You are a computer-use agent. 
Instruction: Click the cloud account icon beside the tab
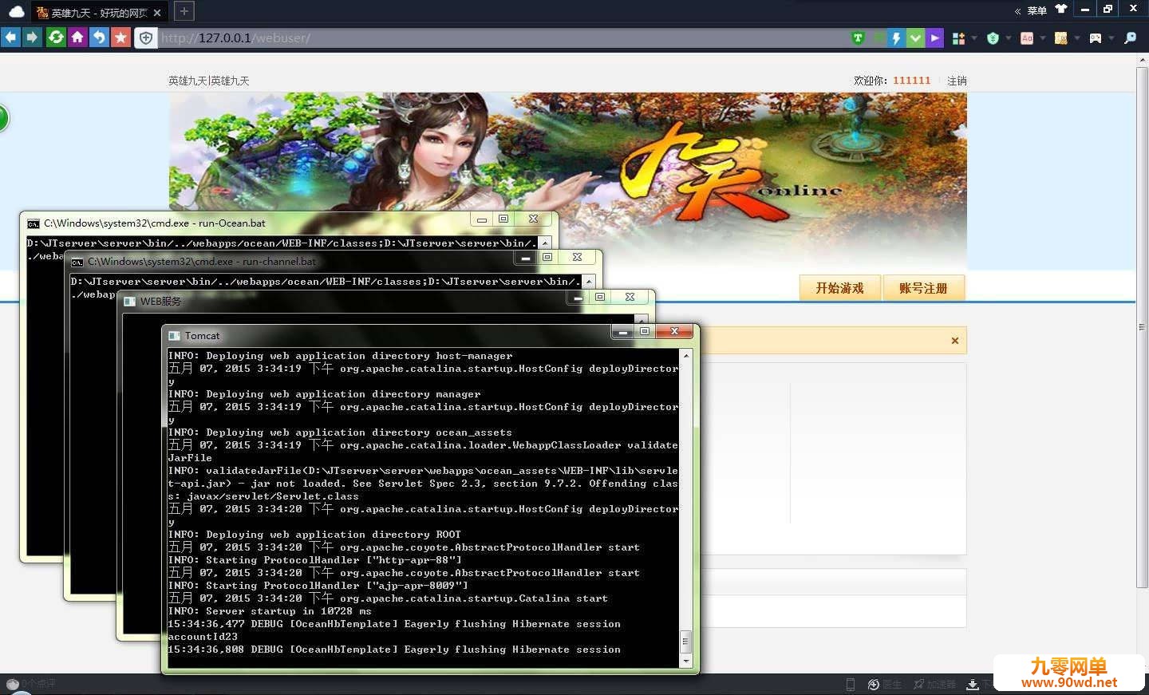pos(16,11)
